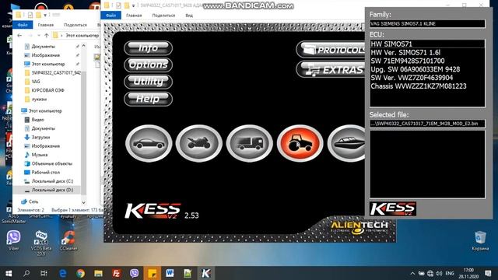Viewport: 498px width, 280px height.
Task: Open Главная tab in right Explorer window
Action: pos(134,16)
